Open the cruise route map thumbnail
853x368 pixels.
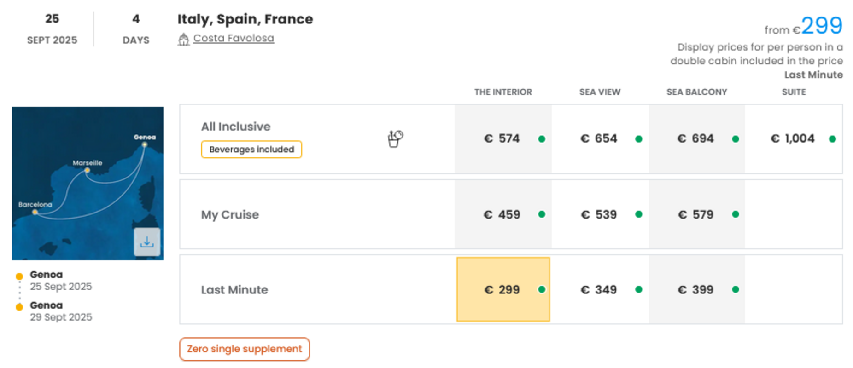click(88, 183)
